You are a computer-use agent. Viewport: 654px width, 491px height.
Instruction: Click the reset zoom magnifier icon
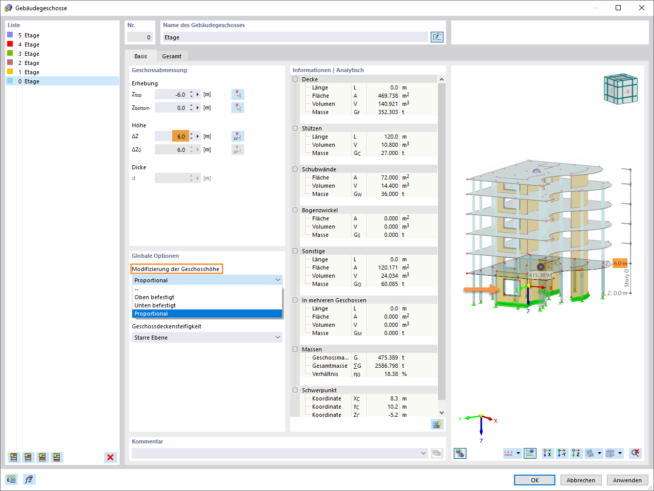635,453
